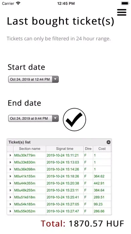Collapse the Ticket(s) list panel
Image resolution: width=131 pixels, height=234 pixels.
[x=109, y=142]
